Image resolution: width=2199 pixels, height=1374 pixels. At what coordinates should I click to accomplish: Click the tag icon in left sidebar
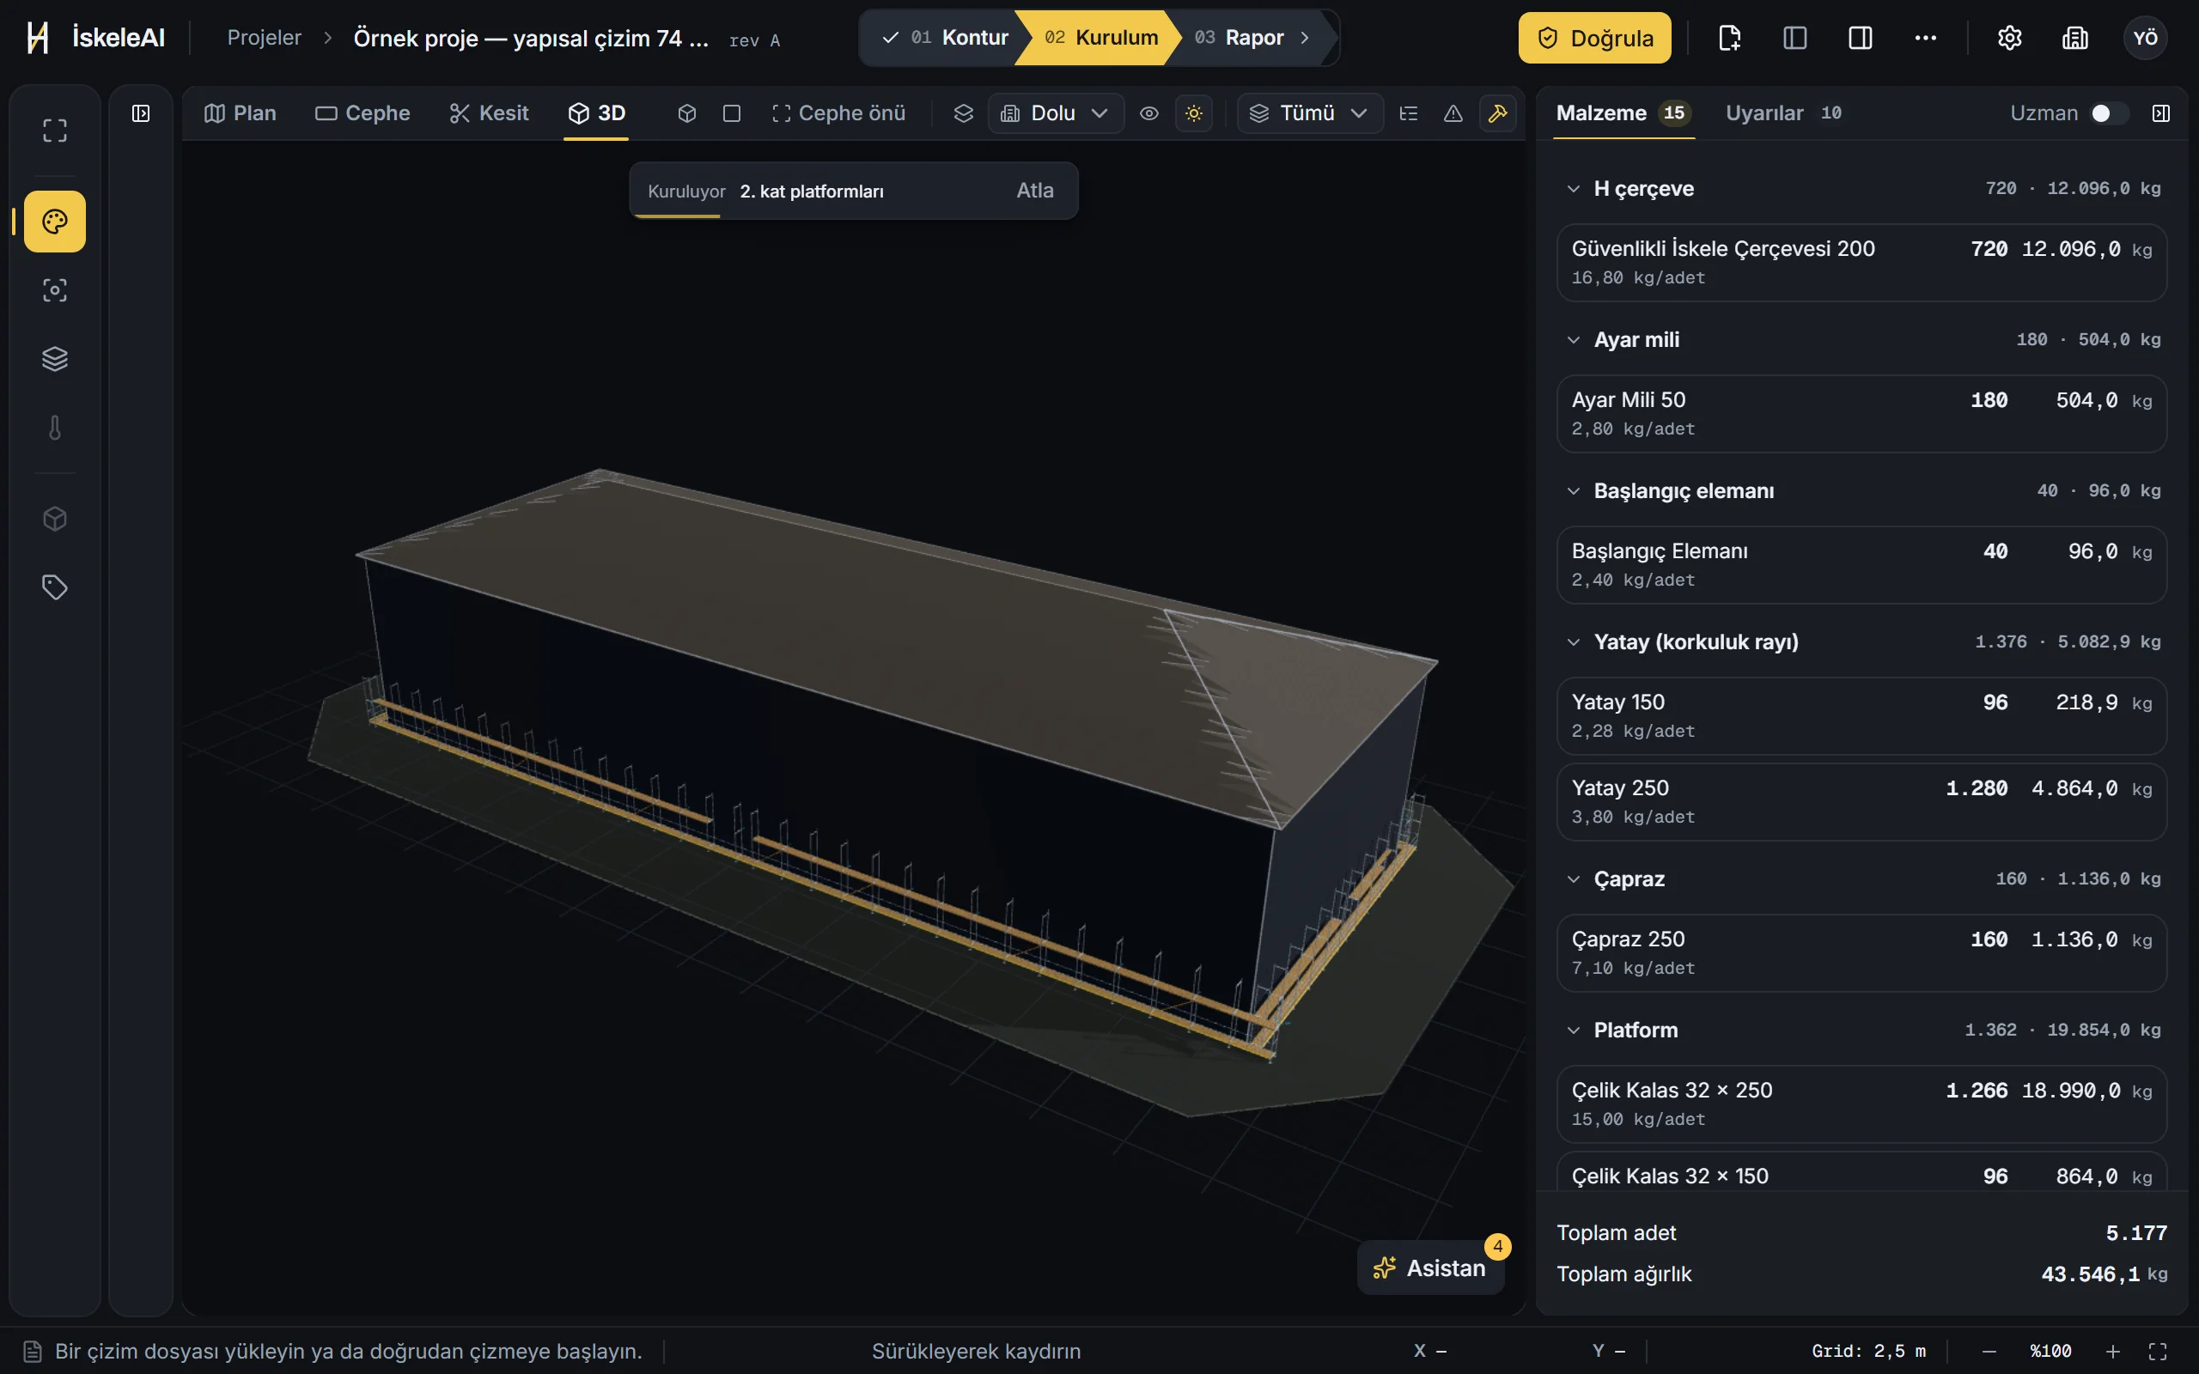point(54,587)
